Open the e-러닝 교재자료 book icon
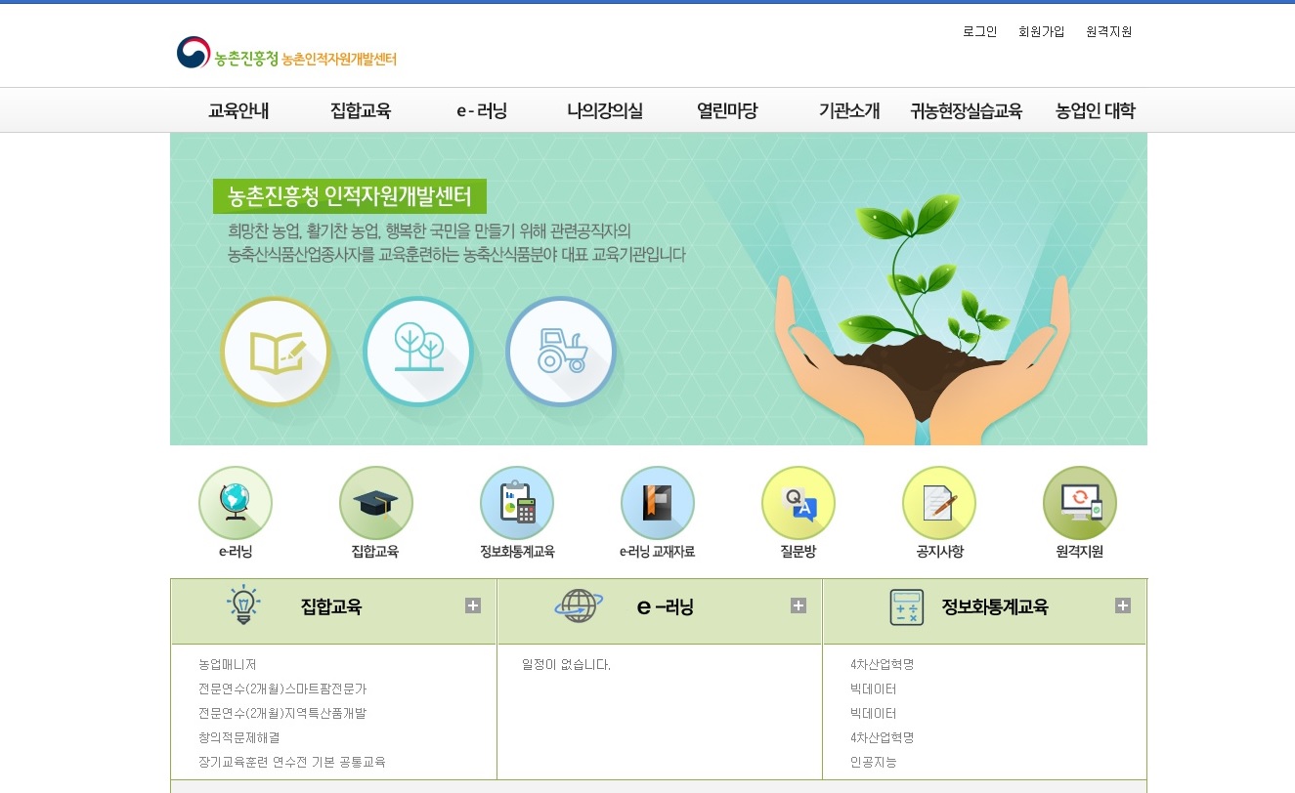 pyautogui.click(x=658, y=503)
